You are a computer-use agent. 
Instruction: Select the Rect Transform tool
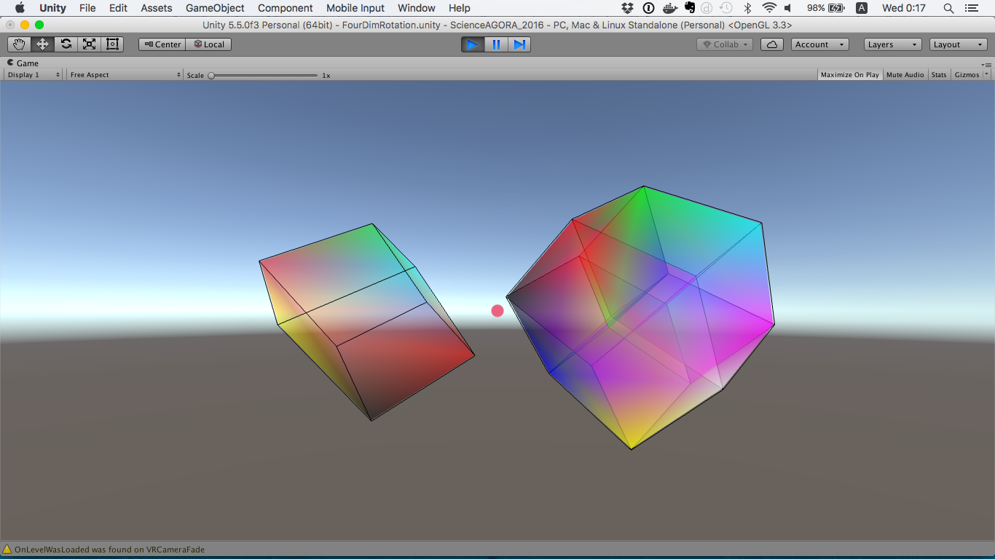[x=111, y=44]
